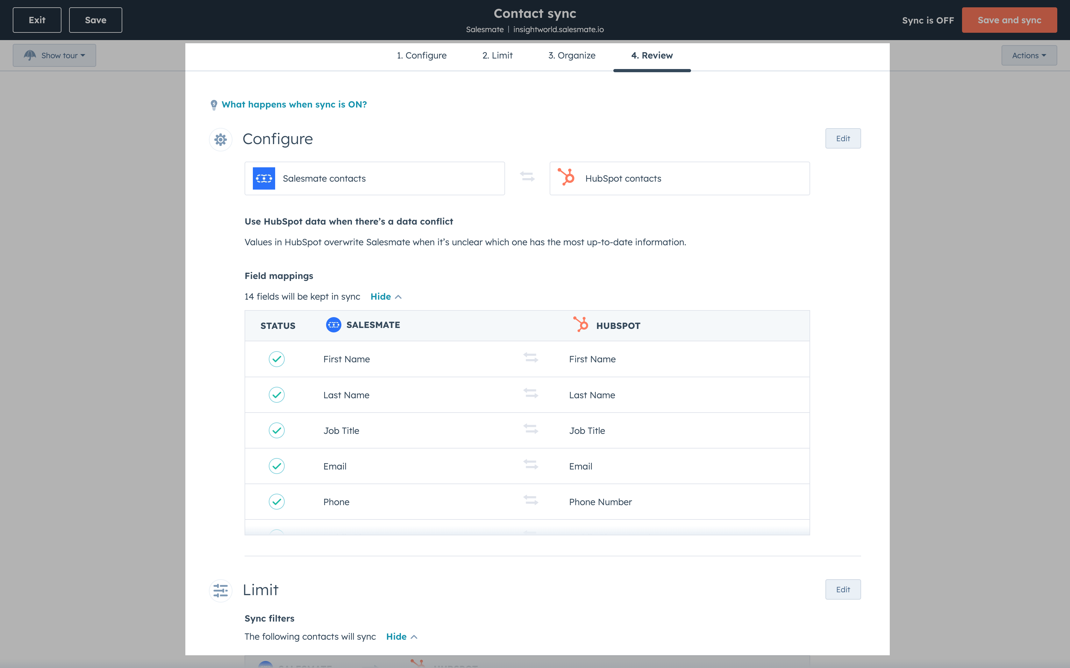Click the Phone status checkmark
Image resolution: width=1070 pixels, height=668 pixels.
pos(277,502)
